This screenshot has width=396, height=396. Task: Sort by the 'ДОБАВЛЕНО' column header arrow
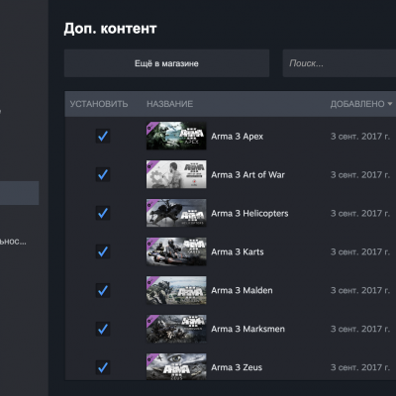390,104
